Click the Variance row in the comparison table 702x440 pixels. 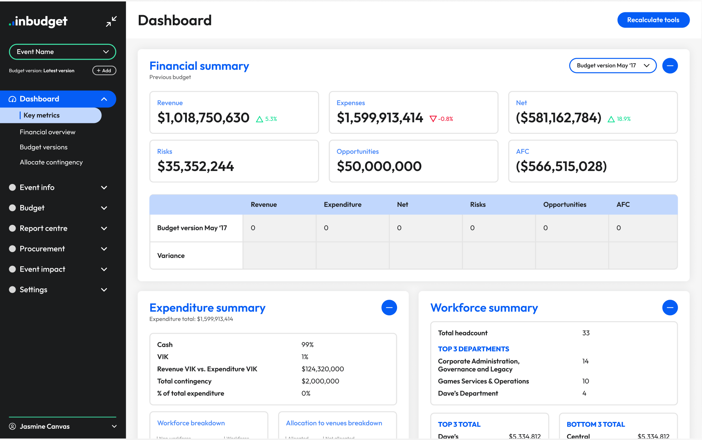171,256
